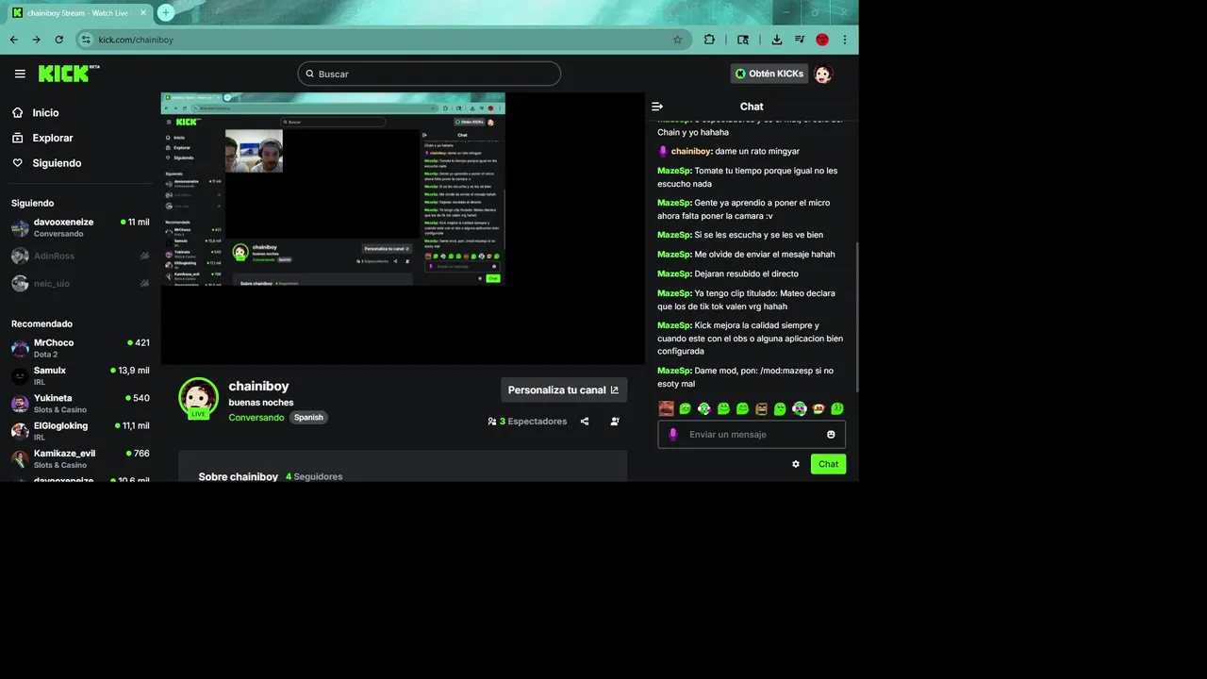Collapse the chat panel with arrow icon
The height and width of the screenshot is (679, 1207).
[657, 107]
